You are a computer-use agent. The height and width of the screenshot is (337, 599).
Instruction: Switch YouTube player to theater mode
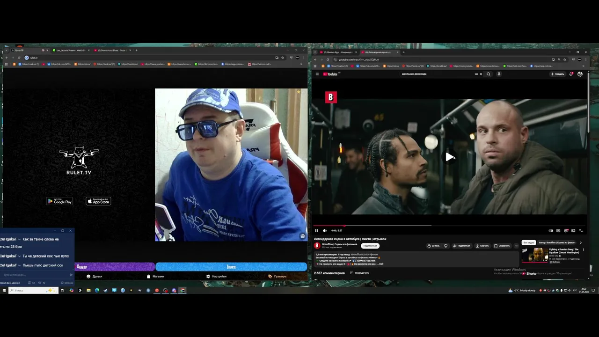point(573,230)
